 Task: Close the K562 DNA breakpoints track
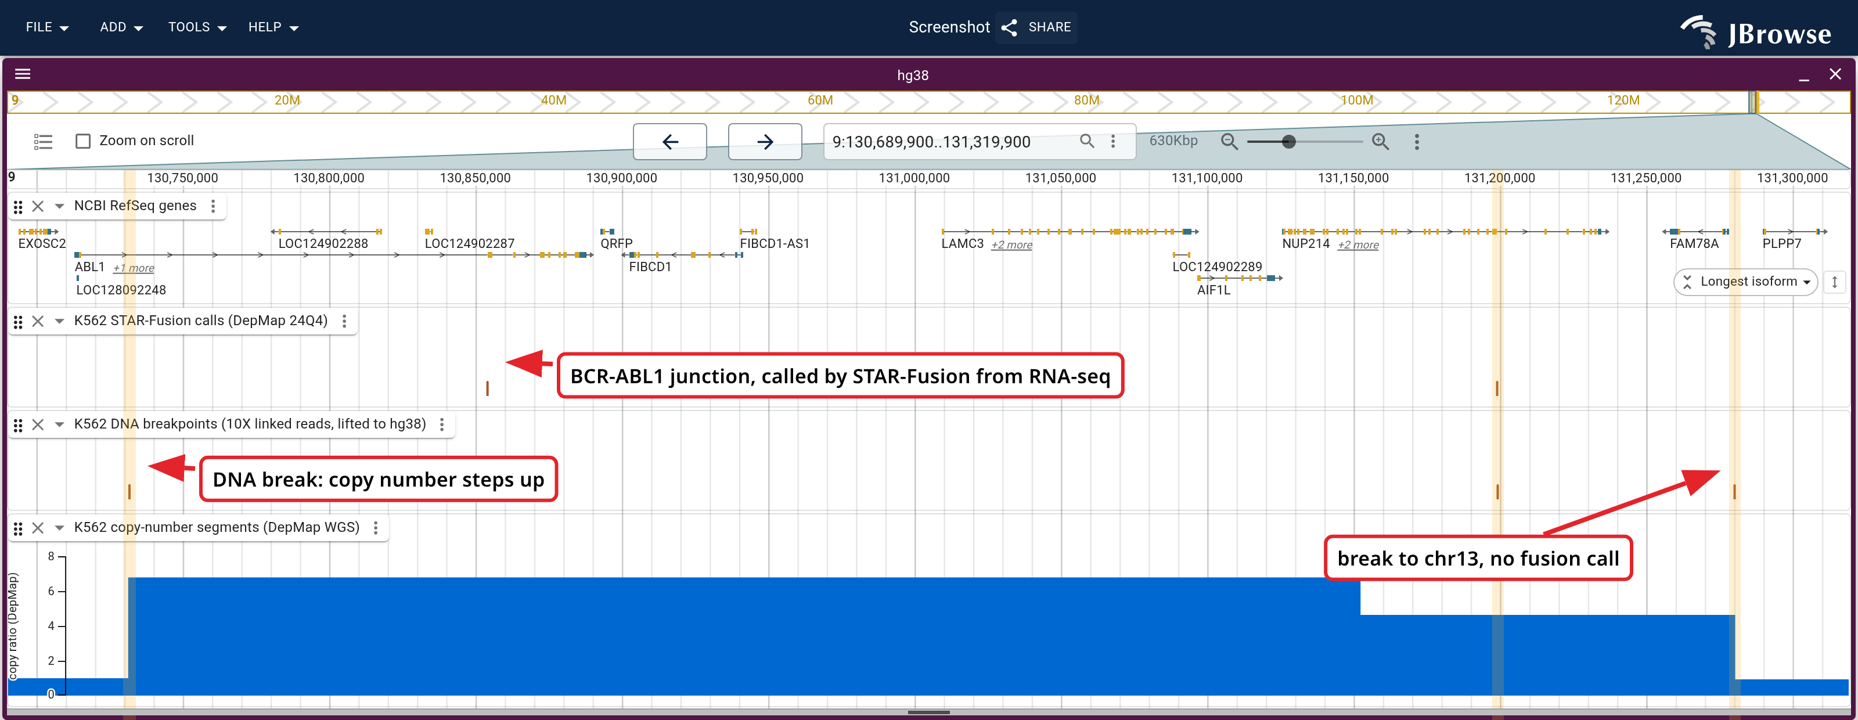(38, 424)
